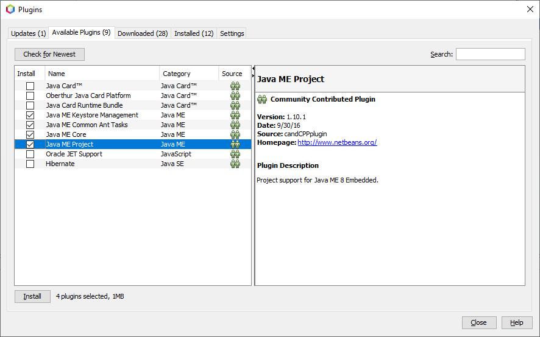540x337 pixels.
Task: Click the Date: 9/30/16 text
Action: [x=279, y=125]
